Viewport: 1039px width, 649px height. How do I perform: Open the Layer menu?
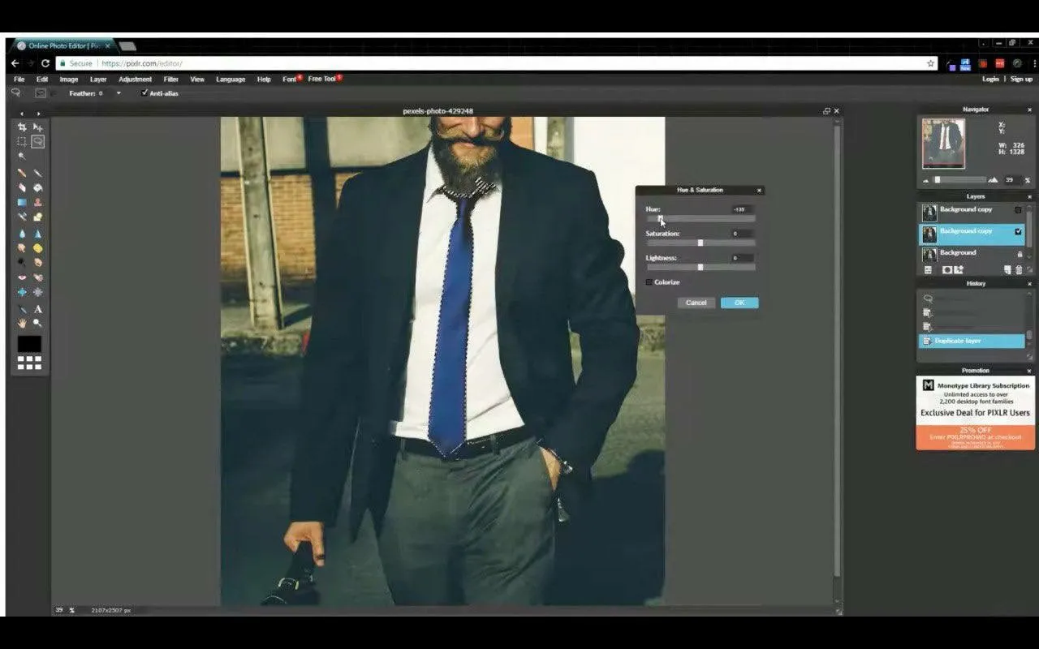pyautogui.click(x=98, y=80)
